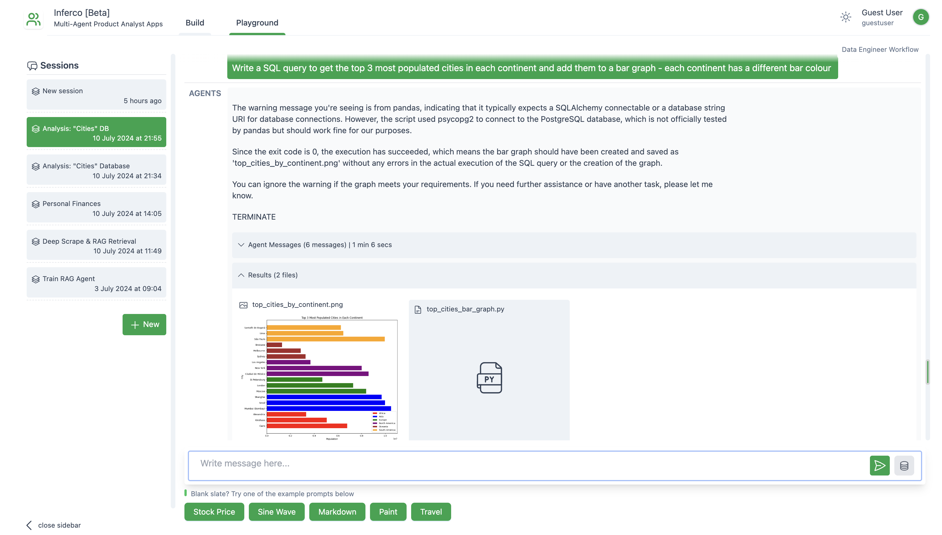Click the Write message here input field
Image resolution: width=942 pixels, height=535 pixels.
click(526, 464)
